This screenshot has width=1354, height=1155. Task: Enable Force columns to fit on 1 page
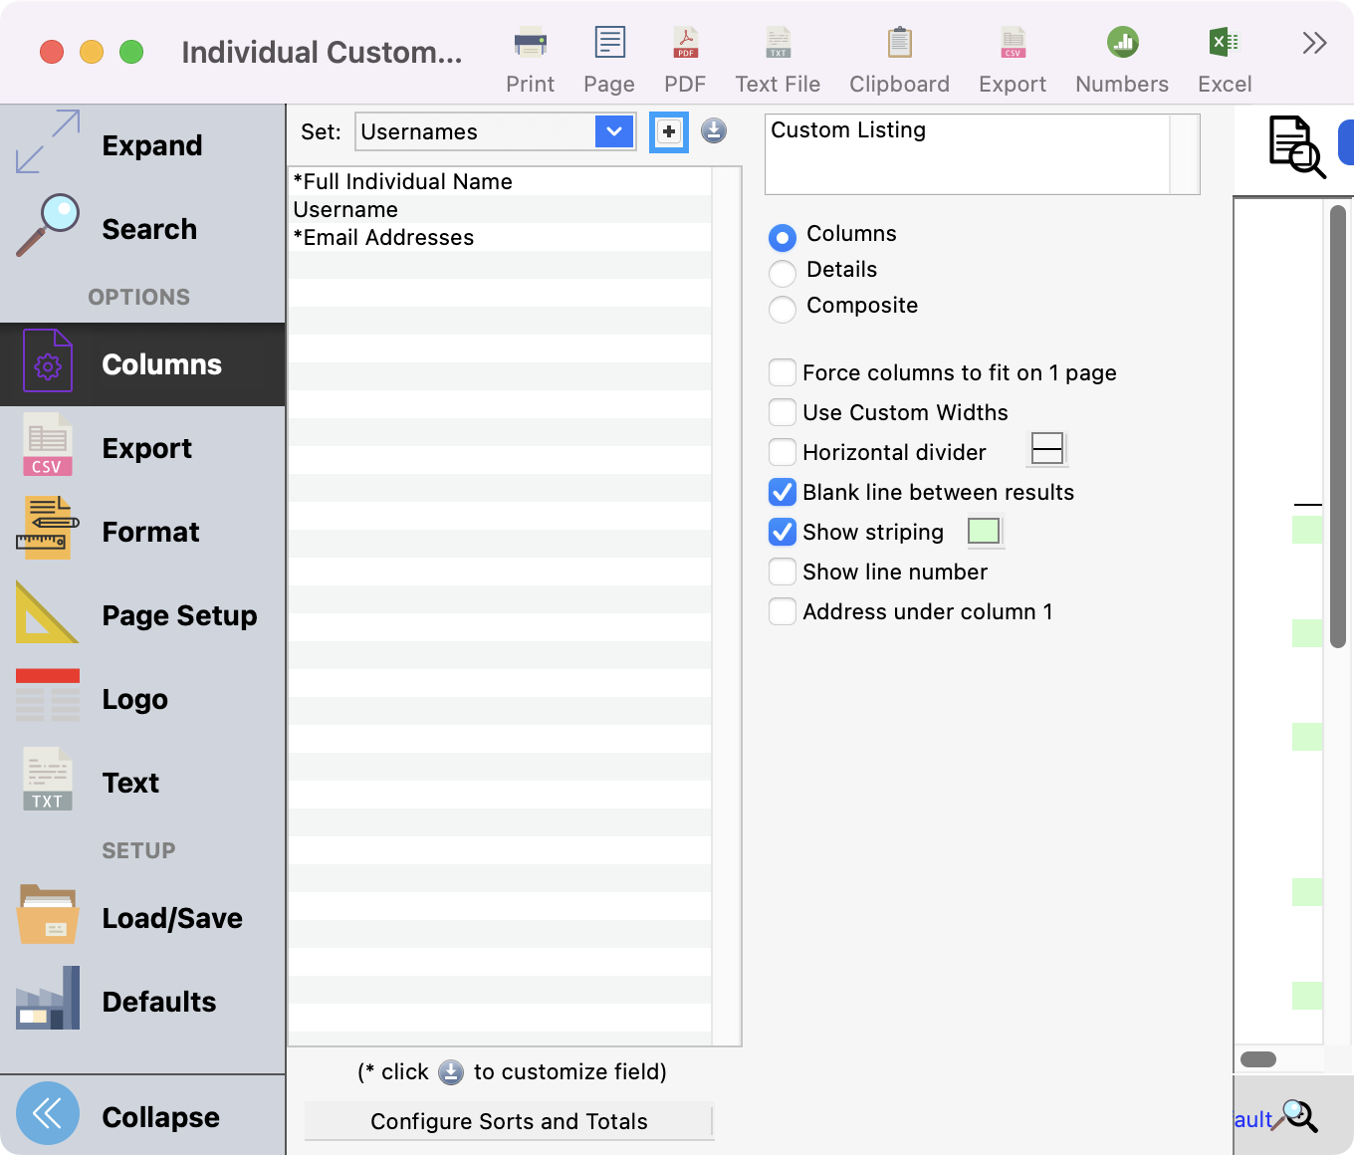[x=783, y=372]
